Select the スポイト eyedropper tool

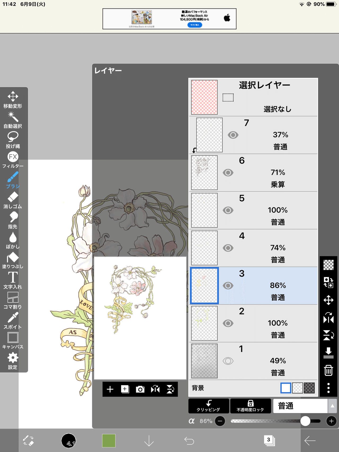(x=13, y=321)
